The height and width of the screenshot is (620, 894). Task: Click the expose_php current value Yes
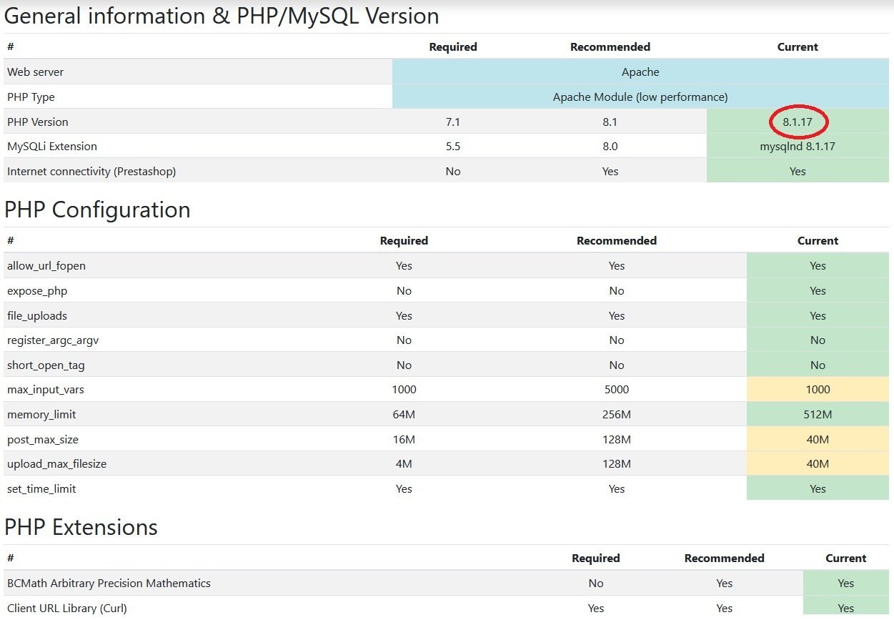818,291
